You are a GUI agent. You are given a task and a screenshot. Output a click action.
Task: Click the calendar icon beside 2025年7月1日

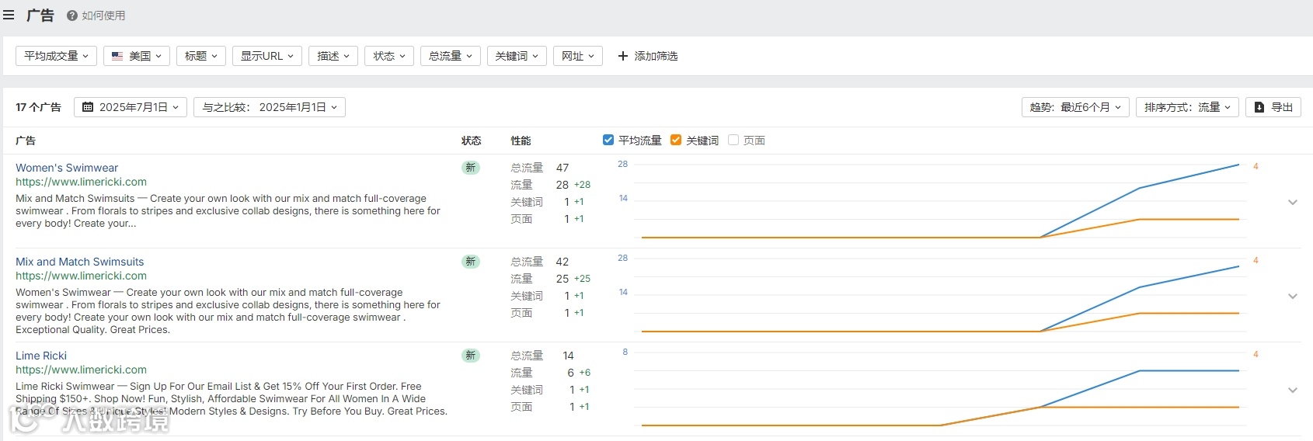coord(88,107)
